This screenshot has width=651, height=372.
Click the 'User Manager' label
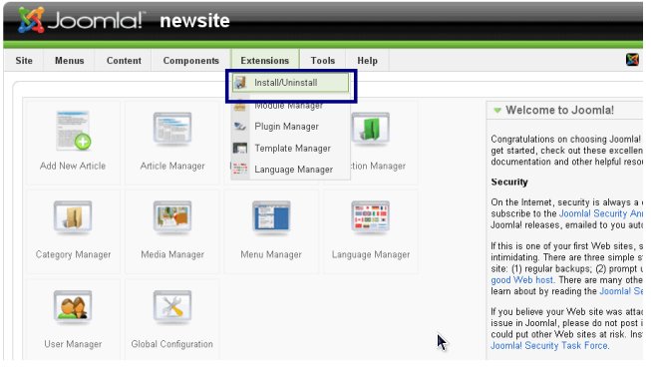tap(73, 344)
